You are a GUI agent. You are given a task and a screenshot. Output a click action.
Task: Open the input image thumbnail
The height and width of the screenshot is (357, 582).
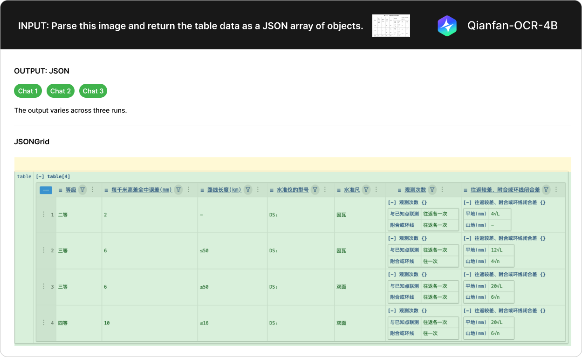391,26
